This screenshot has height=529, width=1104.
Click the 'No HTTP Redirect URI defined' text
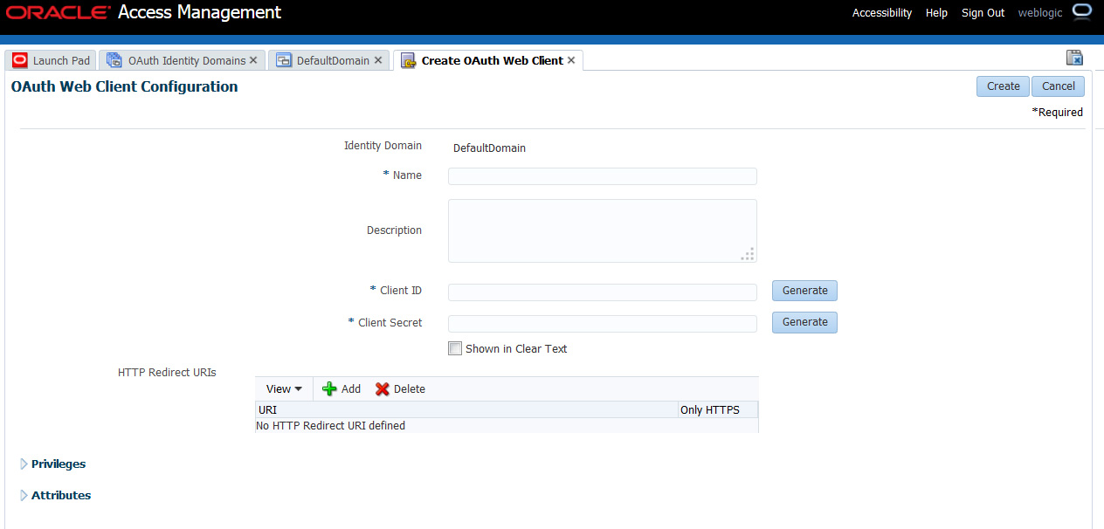pos(330,426)
